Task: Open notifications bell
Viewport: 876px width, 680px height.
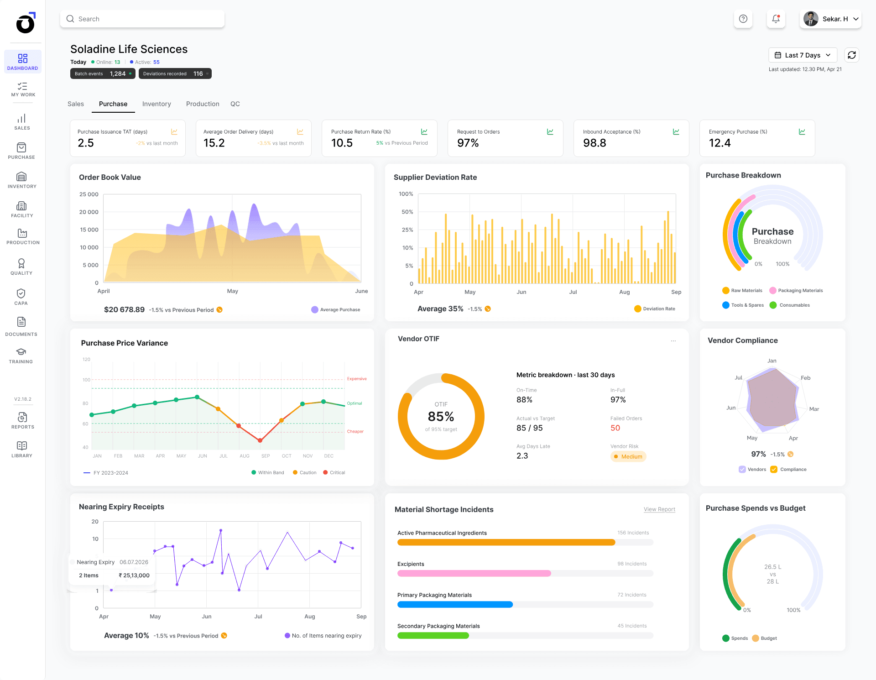Action: 776,19
